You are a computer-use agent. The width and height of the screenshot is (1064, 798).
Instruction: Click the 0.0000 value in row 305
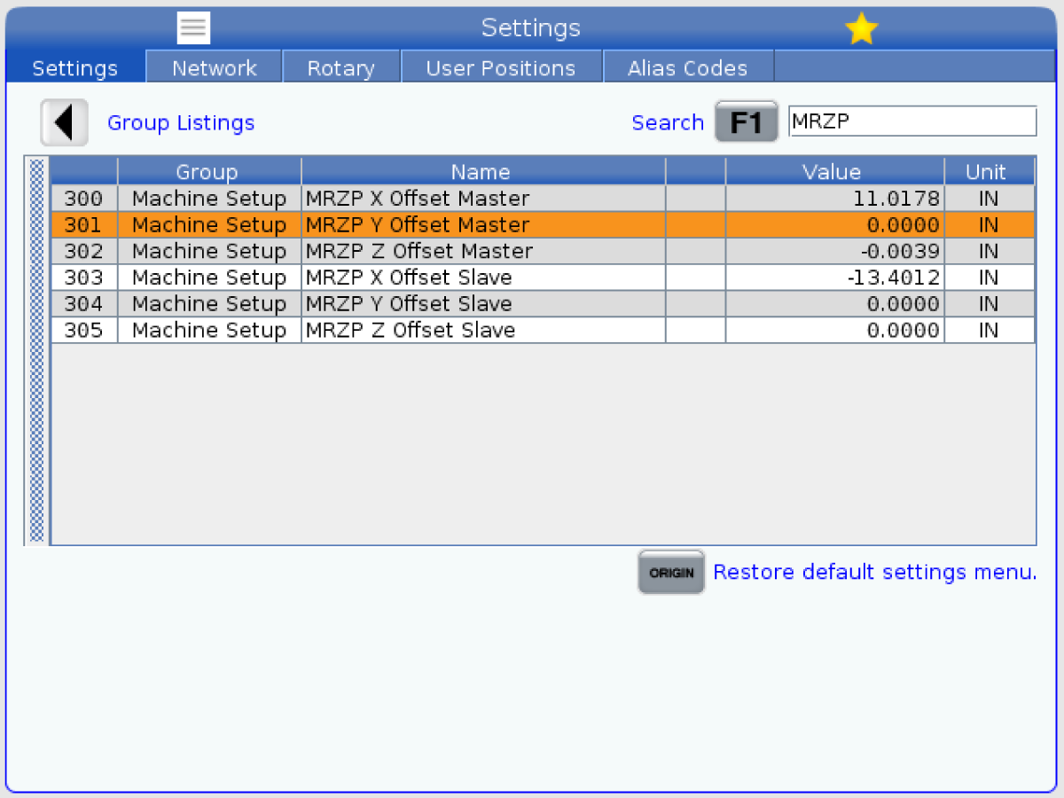coord(903,331)
